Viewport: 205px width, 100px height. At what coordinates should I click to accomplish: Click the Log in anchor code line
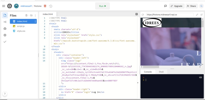click(83, 92)
